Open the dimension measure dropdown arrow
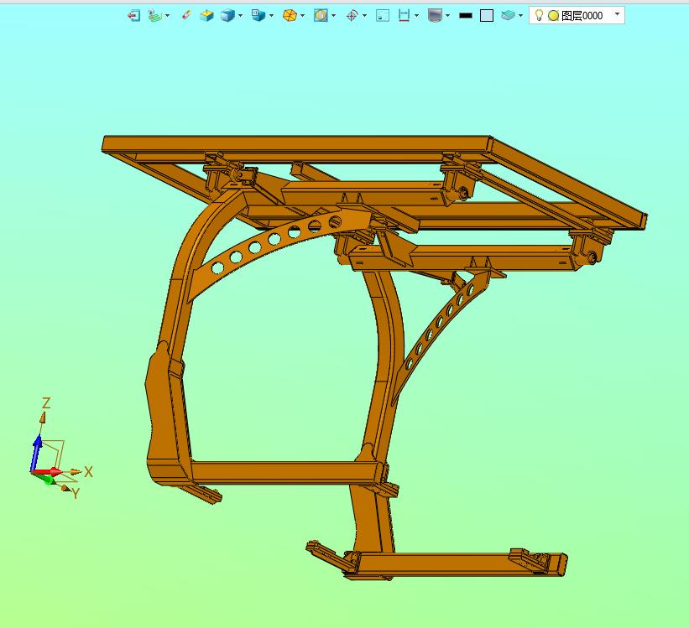Viewport: 689px width, 628px height. coord(416,16)
